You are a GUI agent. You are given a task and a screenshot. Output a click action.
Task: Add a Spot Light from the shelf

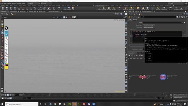click(x=109, y=9)
